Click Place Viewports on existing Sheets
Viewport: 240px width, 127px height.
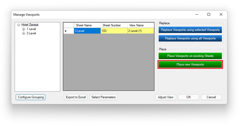click(x=190, y=56)
